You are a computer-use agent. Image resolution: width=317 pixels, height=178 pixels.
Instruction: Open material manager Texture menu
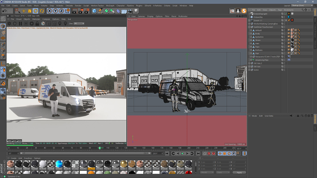37,158
